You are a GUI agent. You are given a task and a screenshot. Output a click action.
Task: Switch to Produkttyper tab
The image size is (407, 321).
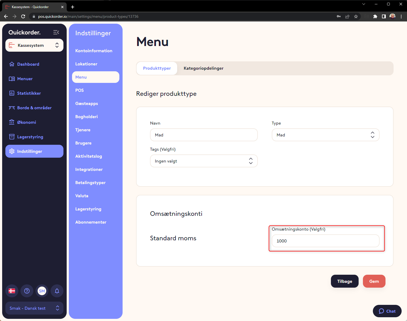(157, 68)
